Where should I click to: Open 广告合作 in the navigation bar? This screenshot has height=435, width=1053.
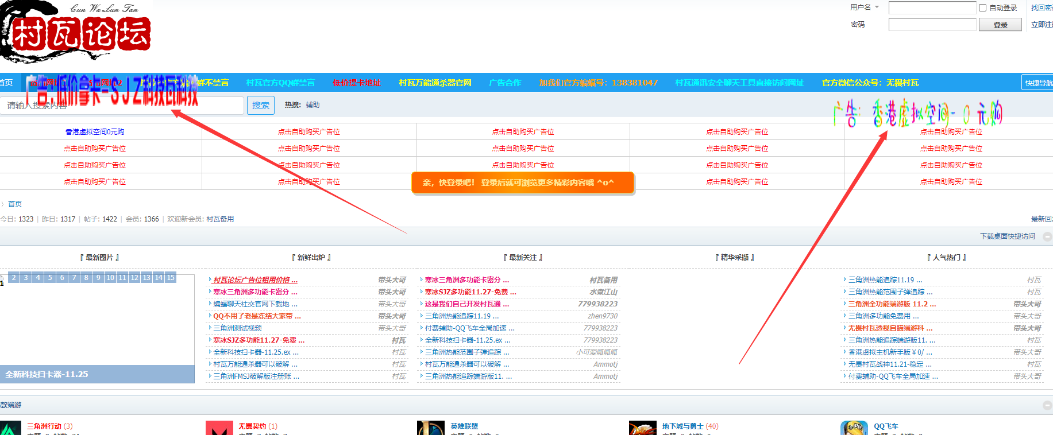(505, 83)
